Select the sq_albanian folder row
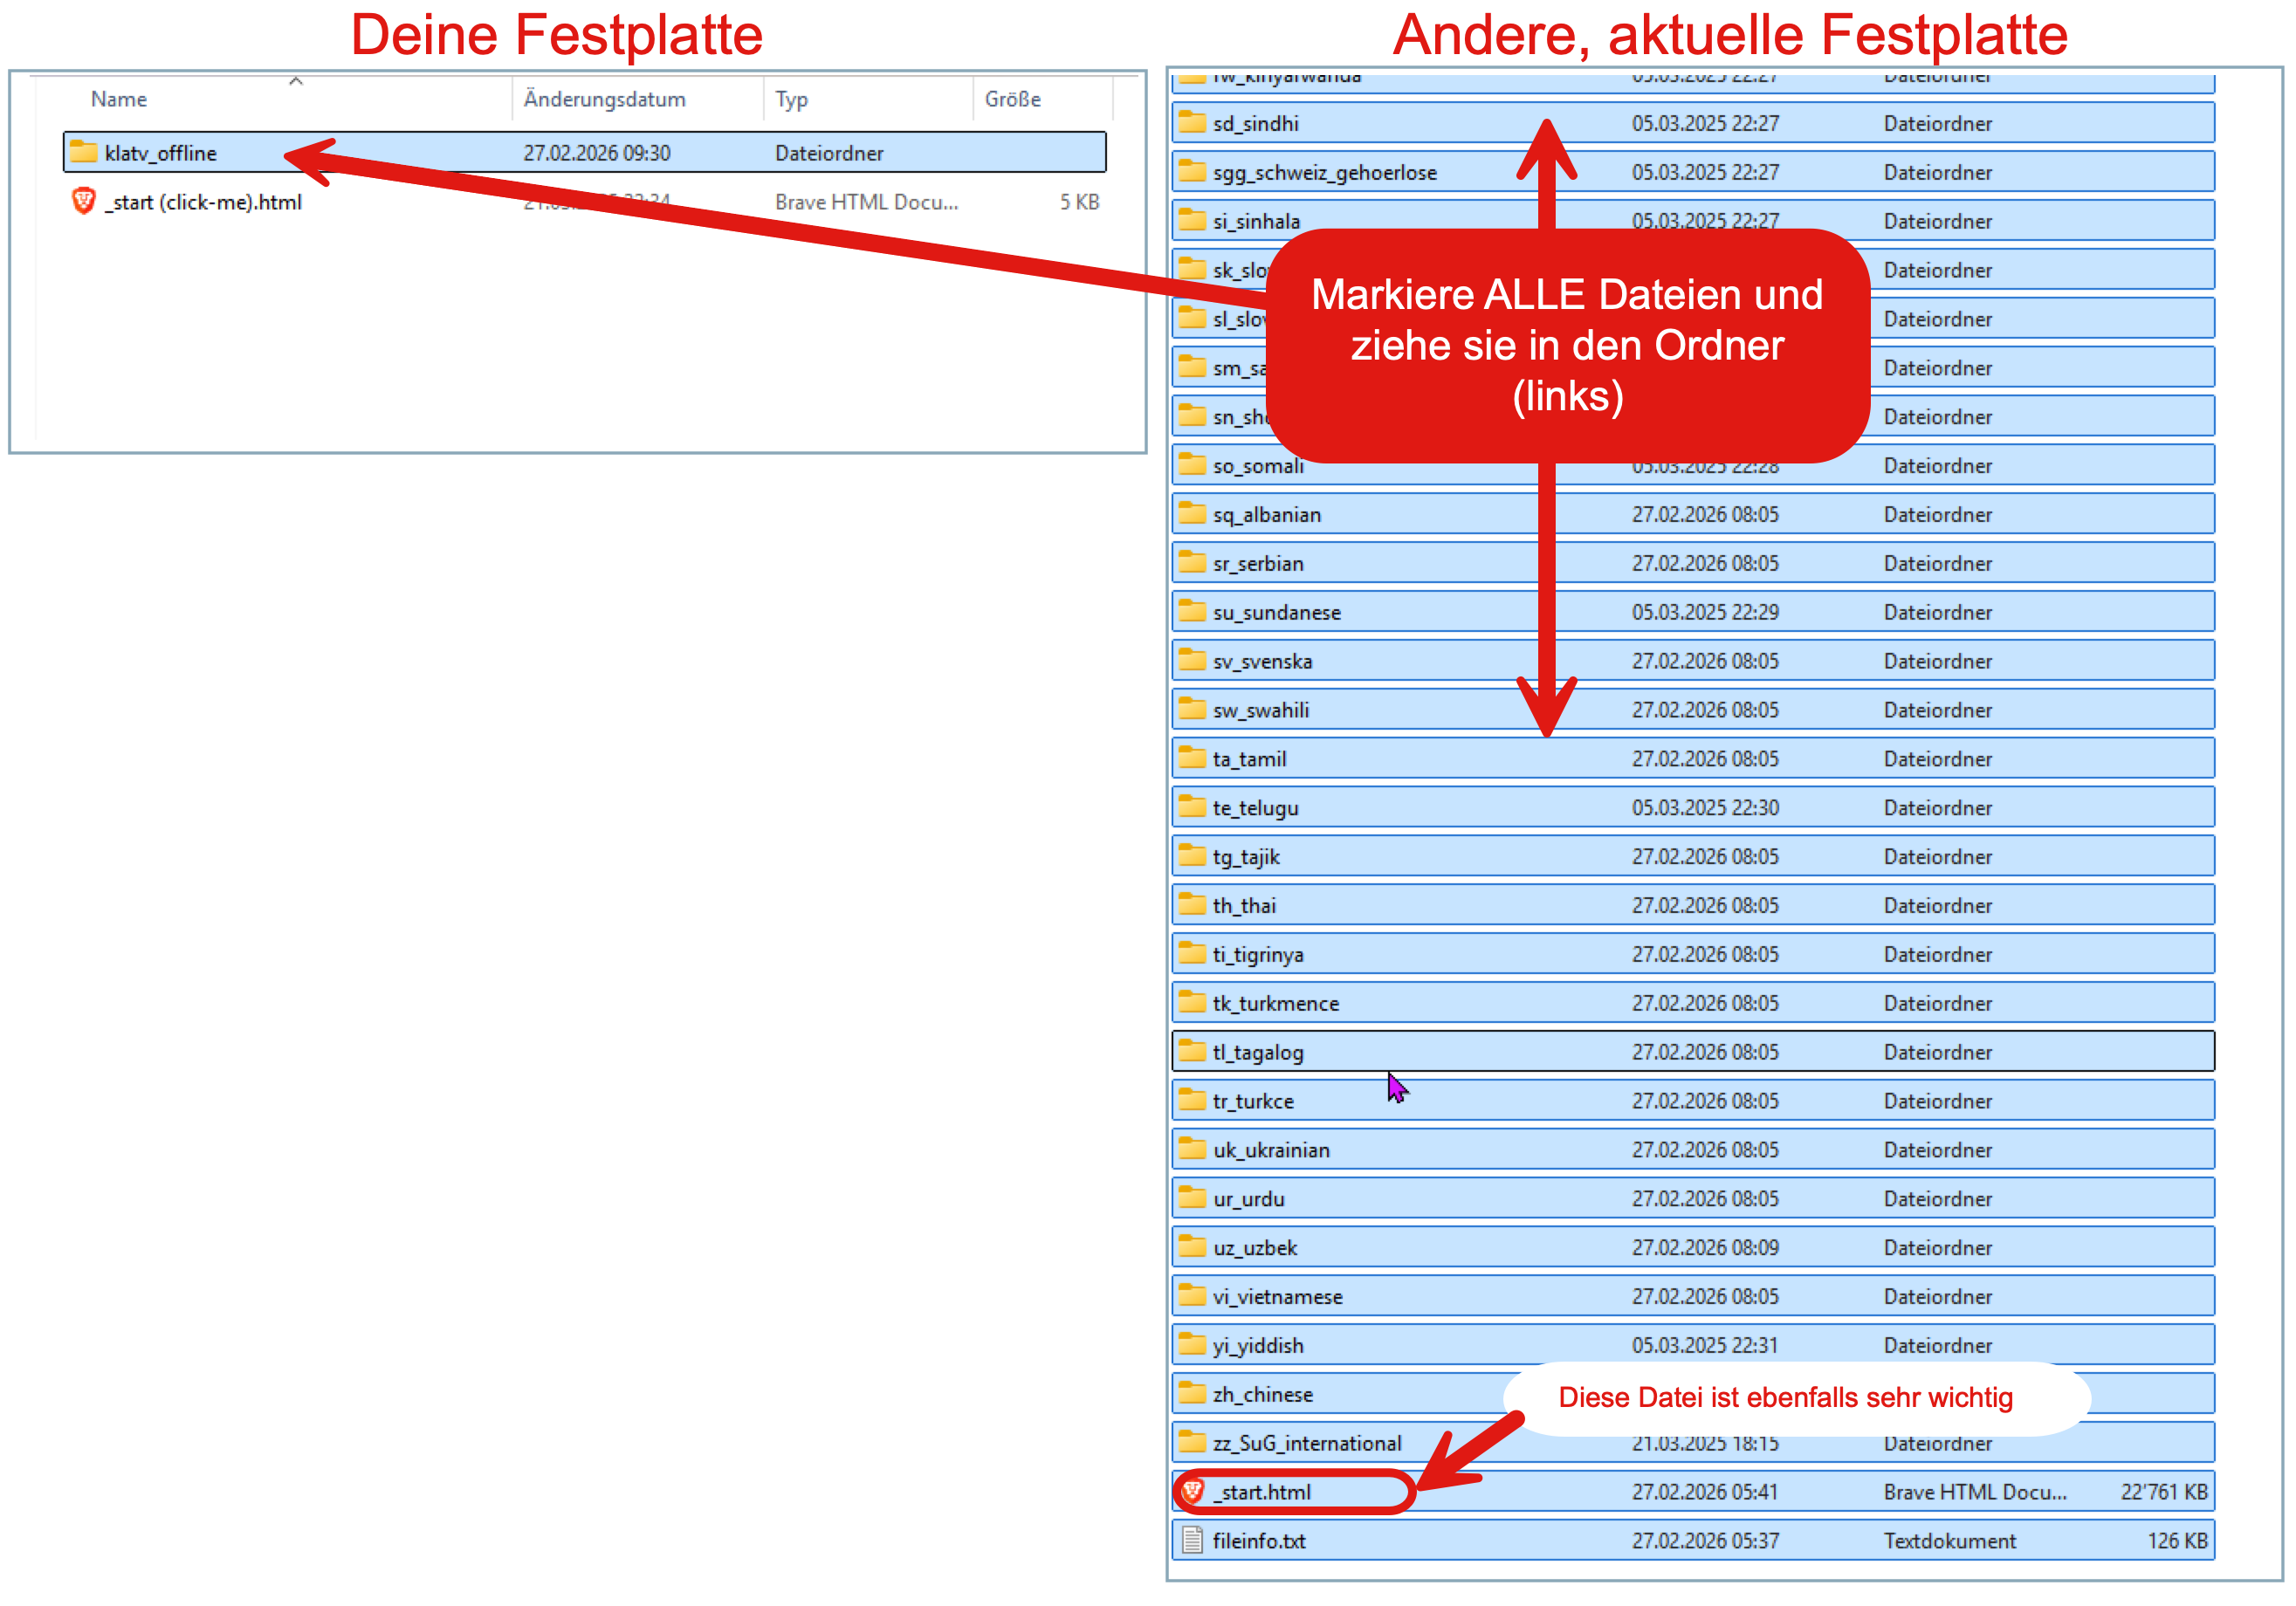 (x=1266, y=514)
